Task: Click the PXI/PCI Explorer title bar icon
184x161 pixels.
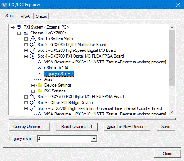Action: (x=4, y=5)
